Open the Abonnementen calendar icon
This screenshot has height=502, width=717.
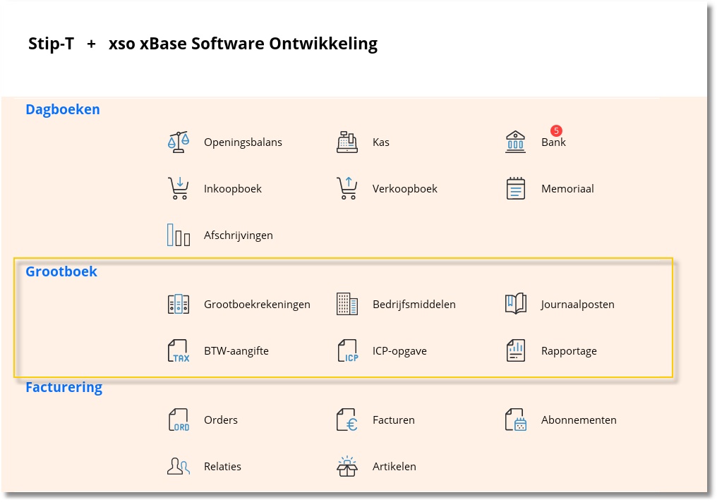(x=516, y=420)
